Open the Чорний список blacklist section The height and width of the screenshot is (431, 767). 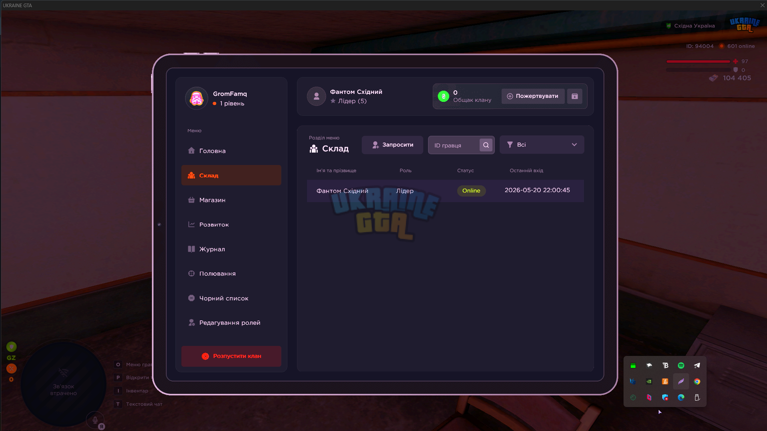[231, 298]
